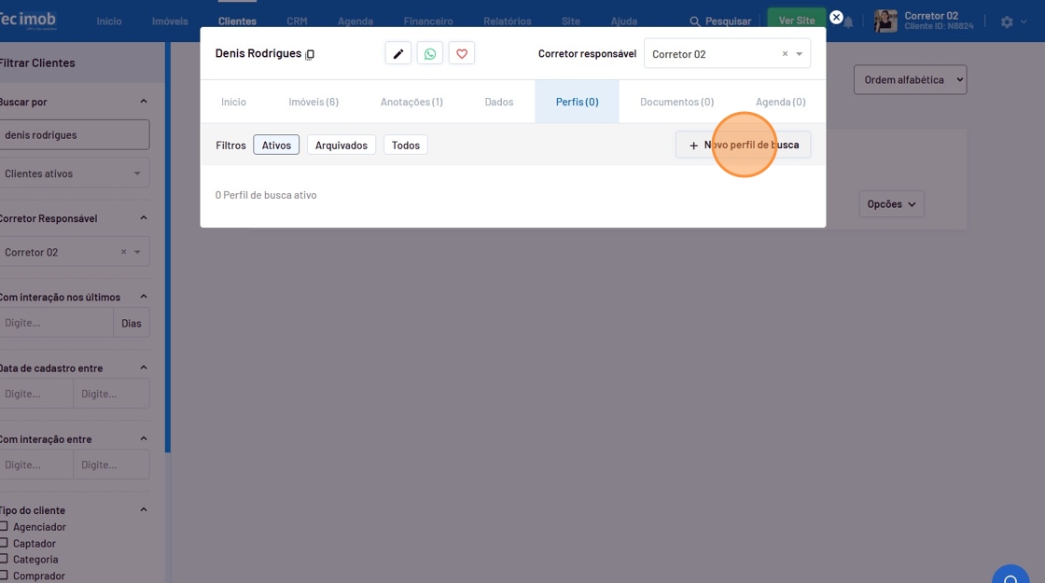Open the Ordem alfabética sort dropdown
Image resolution: width=1045 pixels, height=583 pixels.
pyautogui.click(x=910, y=80)
